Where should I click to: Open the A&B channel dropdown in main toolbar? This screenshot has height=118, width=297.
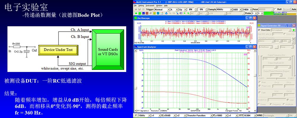(x=237, y=9)
